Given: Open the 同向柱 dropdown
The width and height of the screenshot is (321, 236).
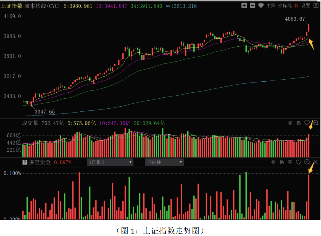Looking at the screenshot, I should (x=164, y=162).
